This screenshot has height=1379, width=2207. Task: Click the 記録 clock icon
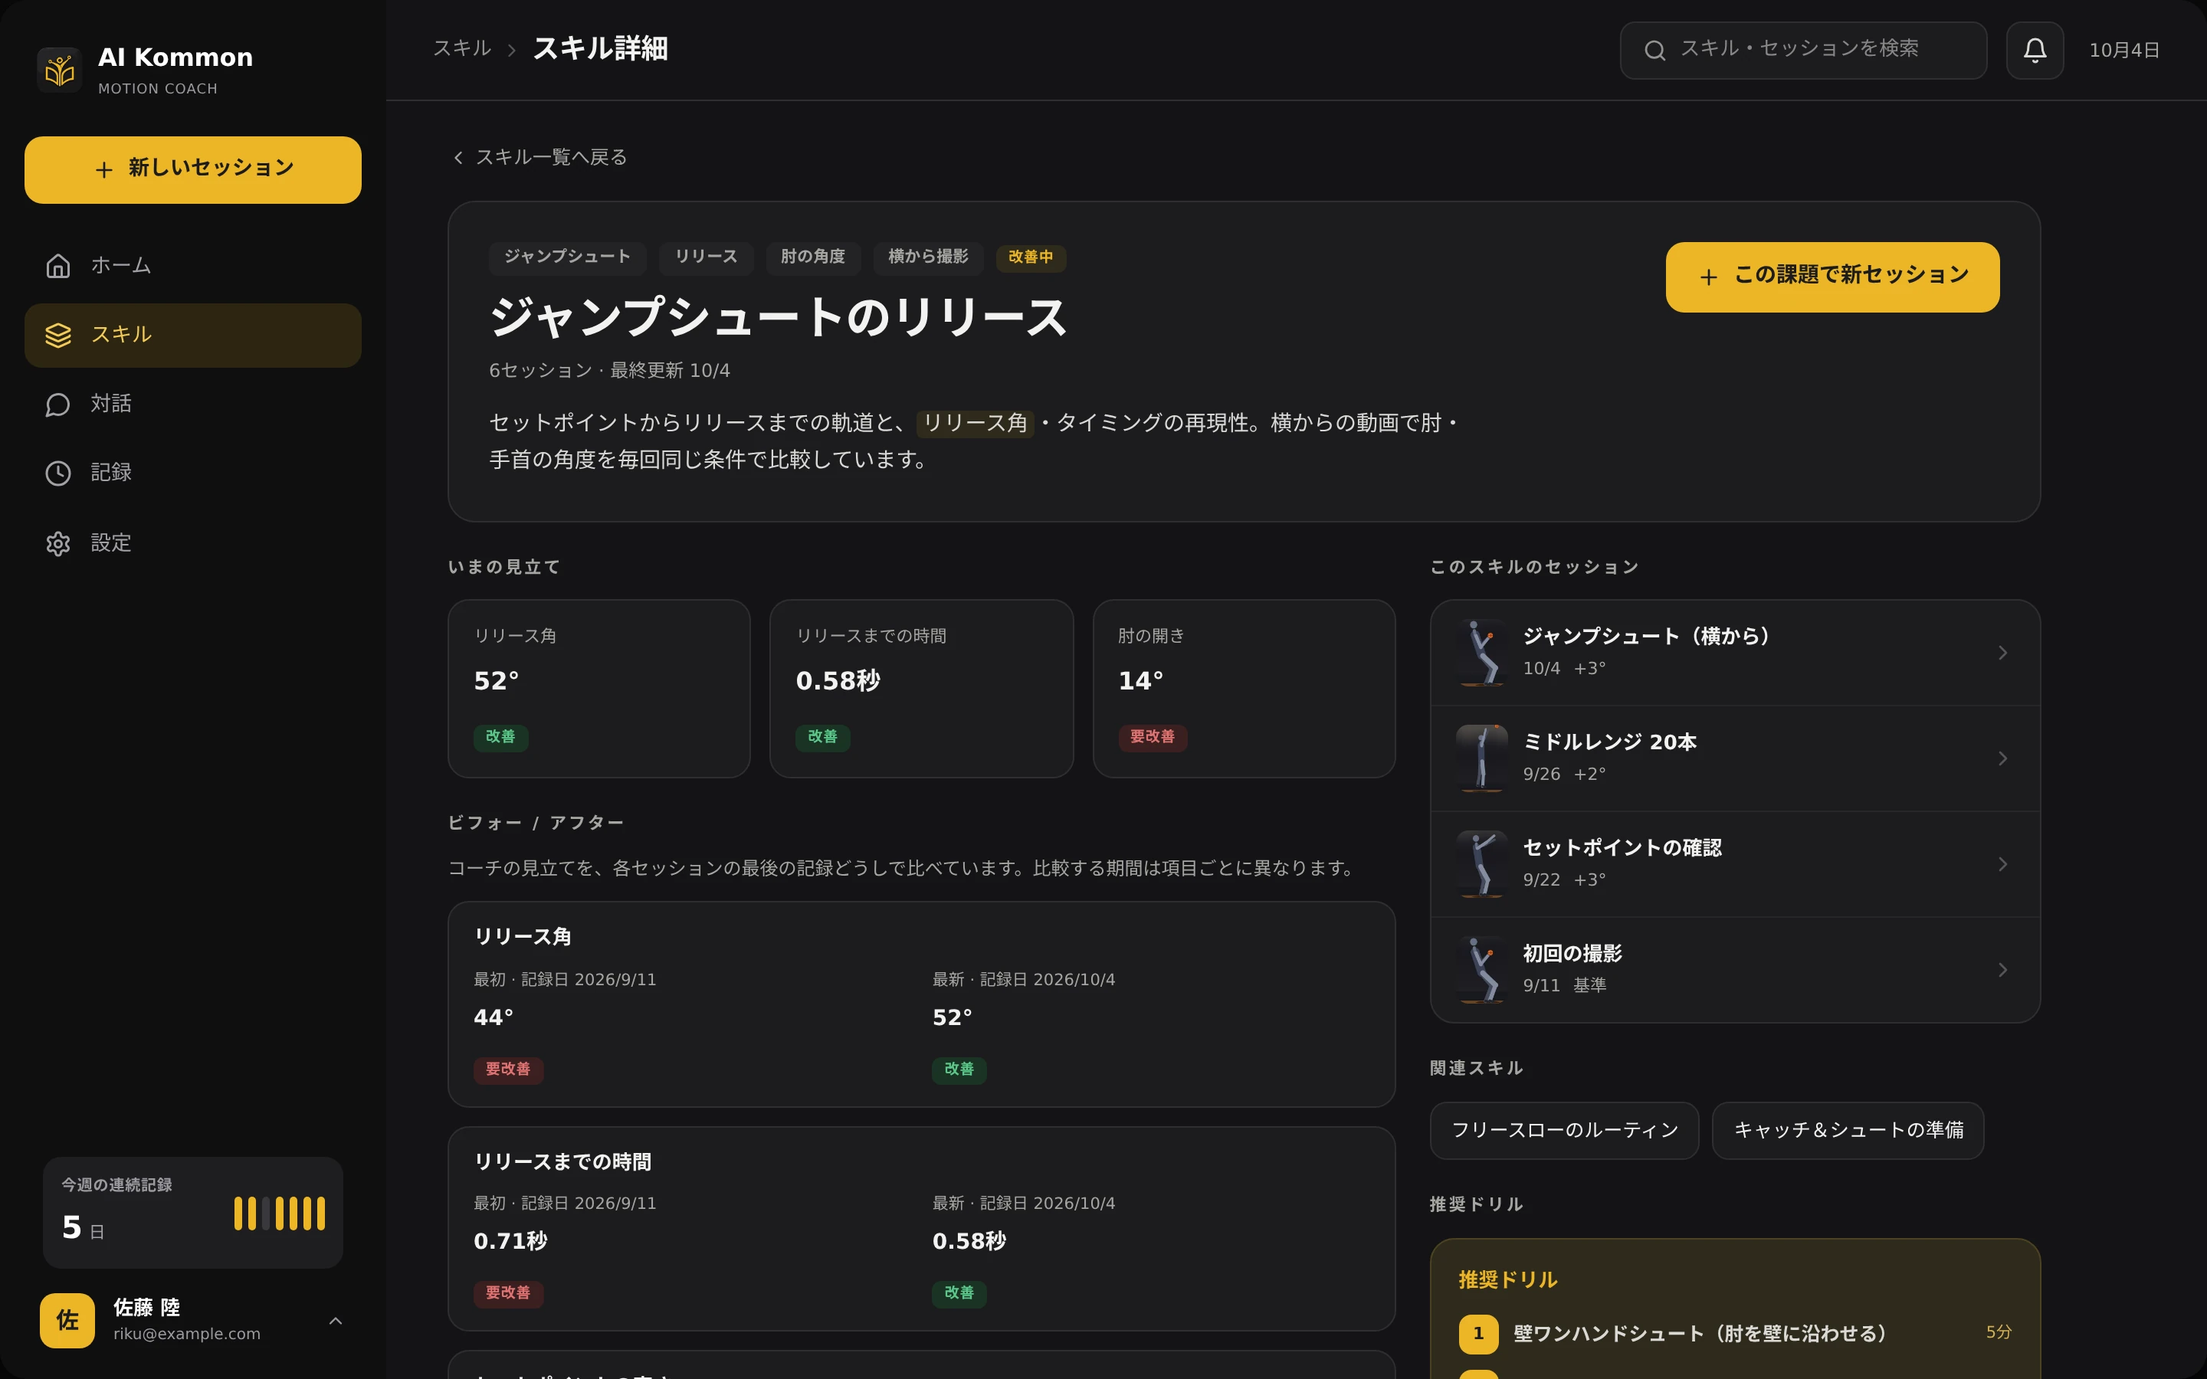click(x=58, y=473)
